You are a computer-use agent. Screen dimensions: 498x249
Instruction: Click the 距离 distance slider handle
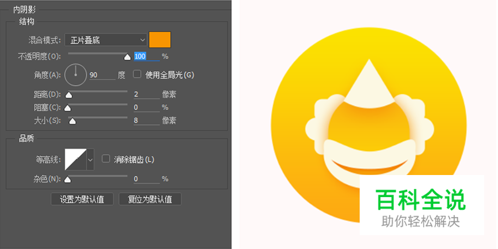(69, 95)
